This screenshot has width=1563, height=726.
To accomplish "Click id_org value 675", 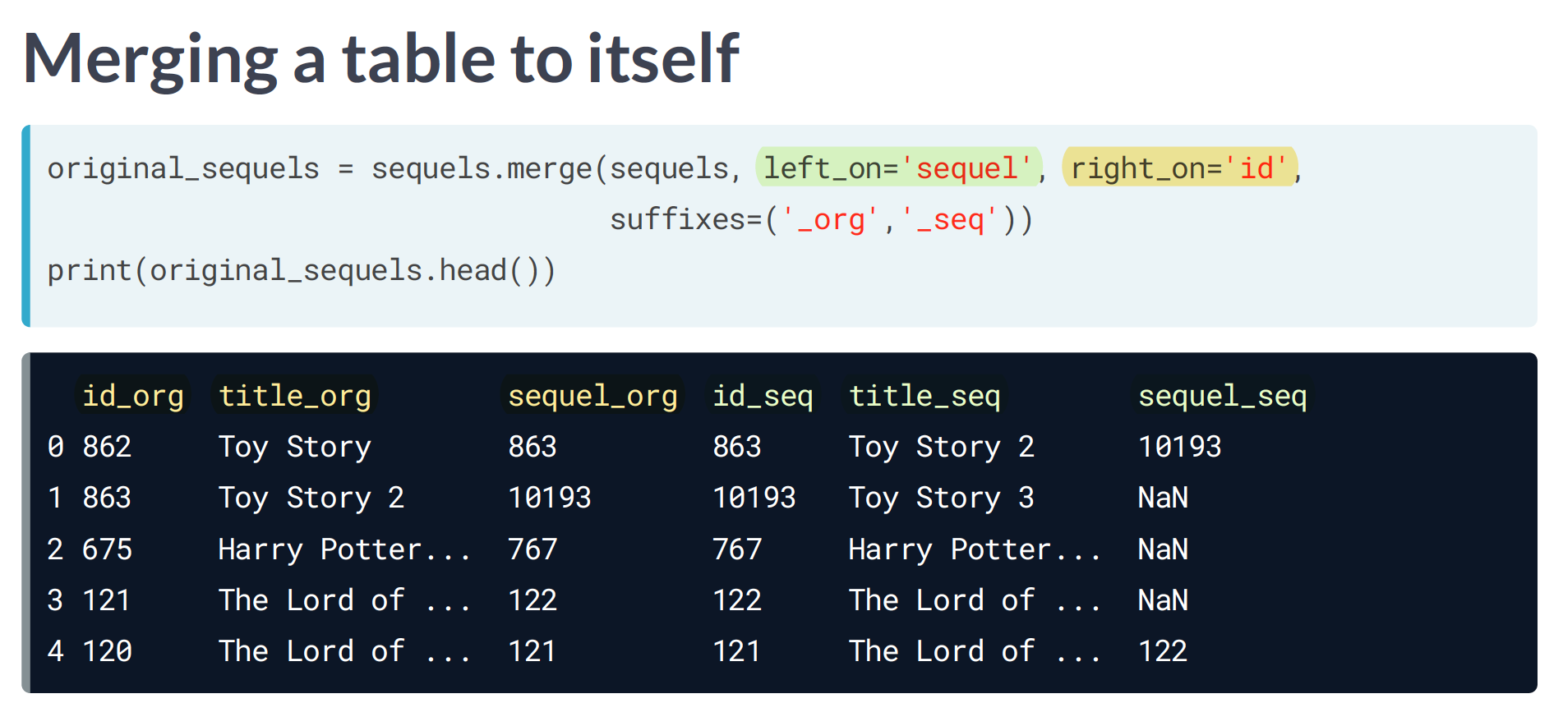I will point(107,549).
